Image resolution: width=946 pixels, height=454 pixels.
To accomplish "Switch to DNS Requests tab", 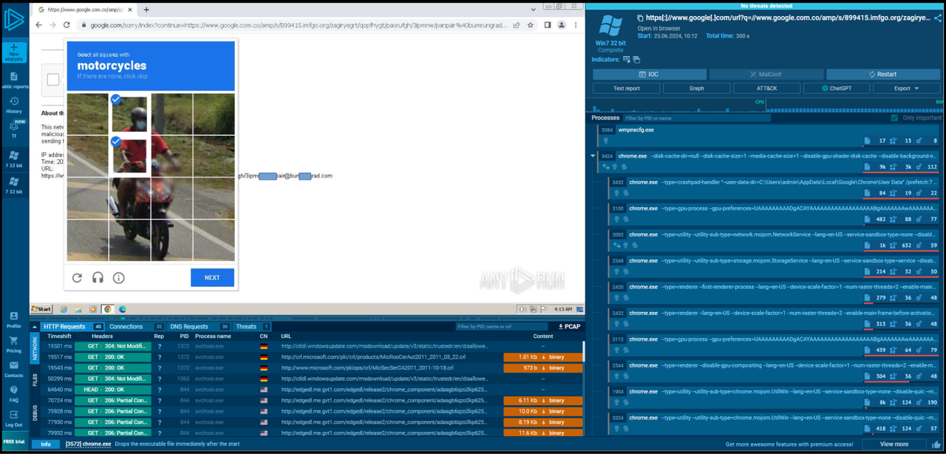I will [199, 326].
